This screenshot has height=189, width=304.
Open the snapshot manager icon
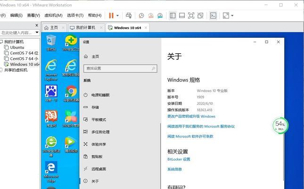(x=160, y=16)
